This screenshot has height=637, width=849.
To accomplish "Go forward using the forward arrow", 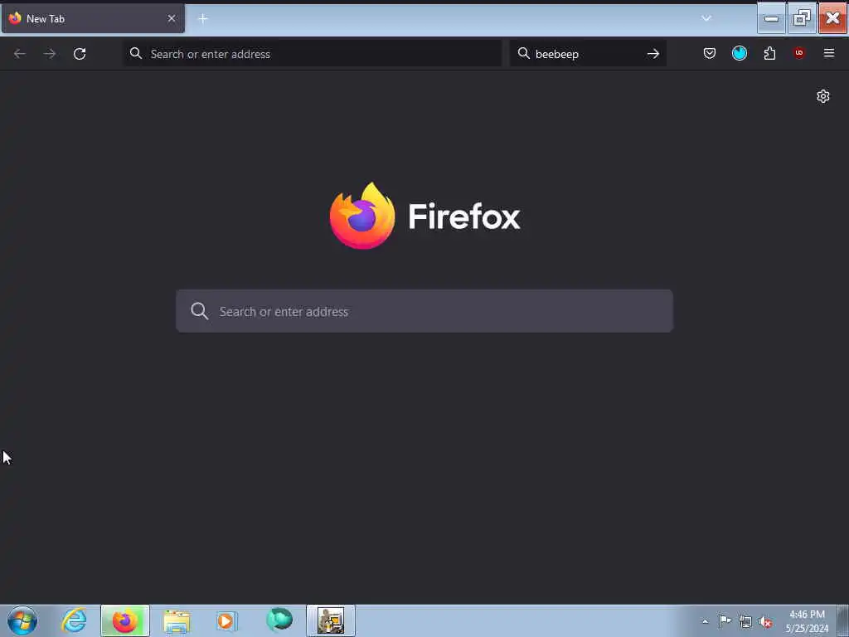I will coord(50,54).
